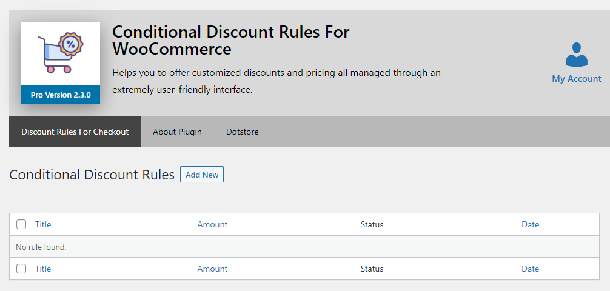Switch to the About Plugin tab
Viewport: 610px width, 291px height.
(x=177, y=132)
